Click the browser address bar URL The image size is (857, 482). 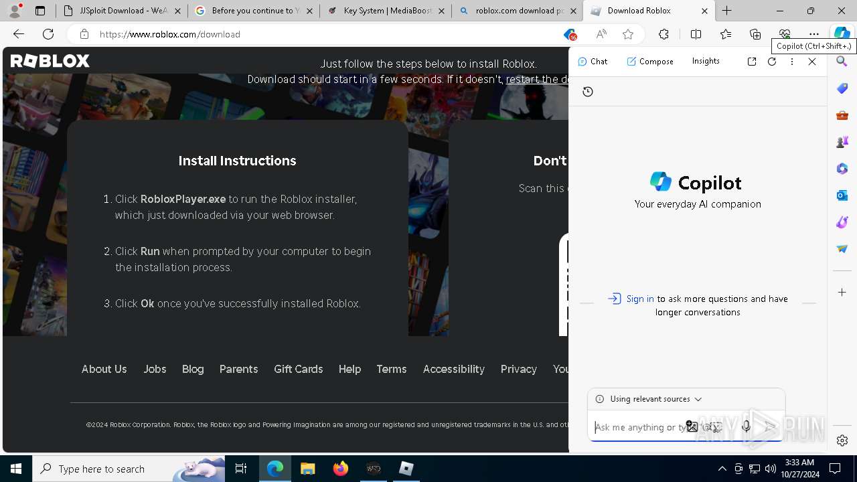tap(170, 34)
